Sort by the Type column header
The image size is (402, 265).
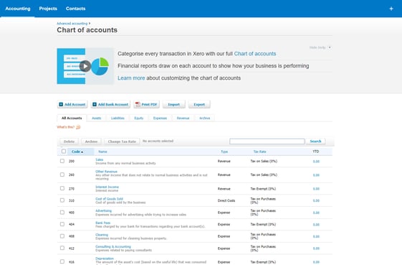(x=224, y=152)
